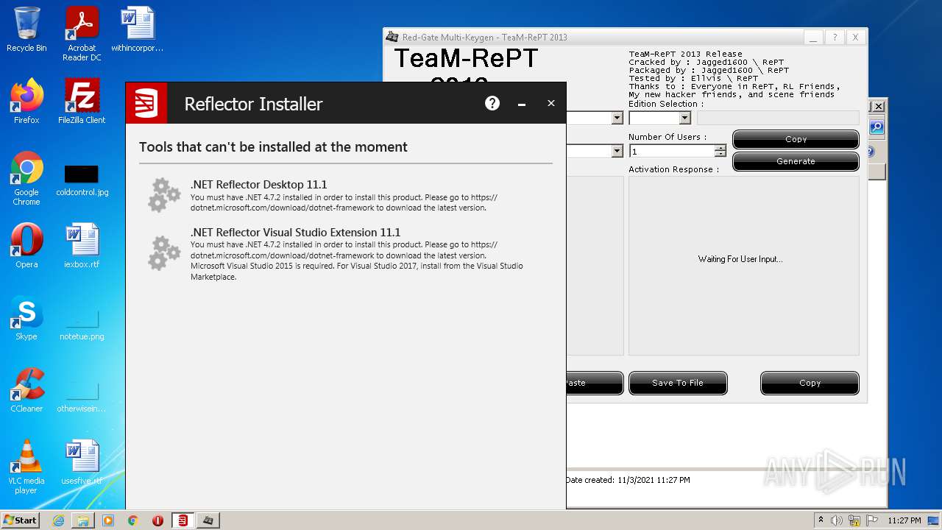Show hidden icons in the system tray
942x530 pixels.
[821, 520]
